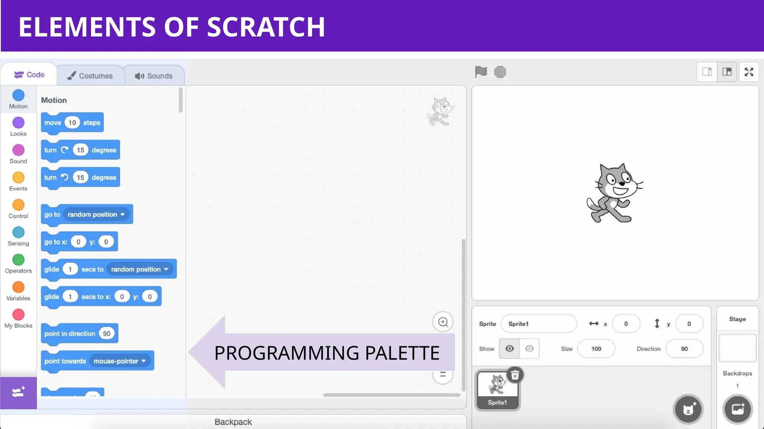This screenshot has width=764, height=429.
Task: Click the horizontal x-position arrow icon
Action: point(594,324)
